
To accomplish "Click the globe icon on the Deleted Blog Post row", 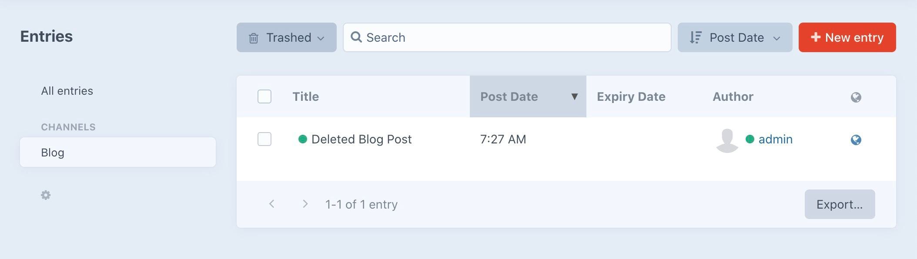I will 856,139.
